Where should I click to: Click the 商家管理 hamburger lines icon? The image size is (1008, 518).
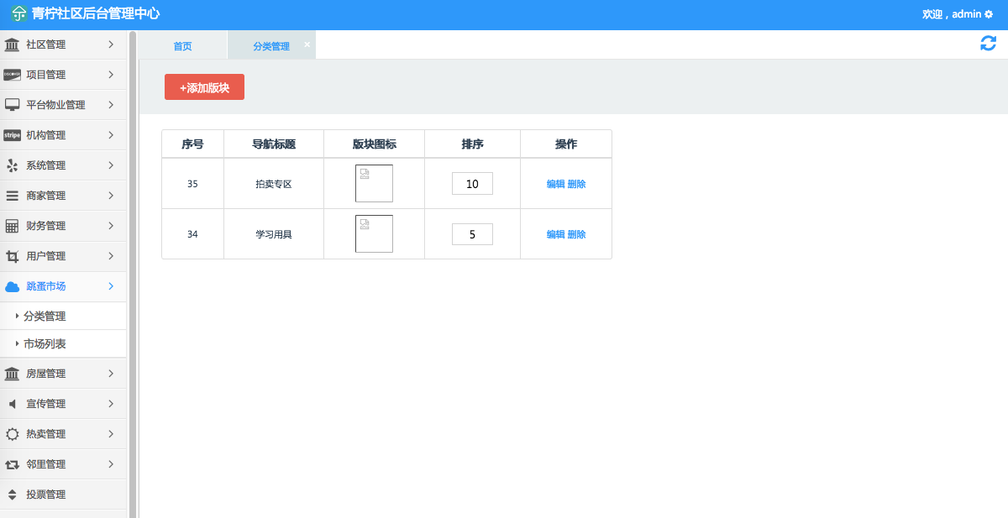(x=12, y=196)
